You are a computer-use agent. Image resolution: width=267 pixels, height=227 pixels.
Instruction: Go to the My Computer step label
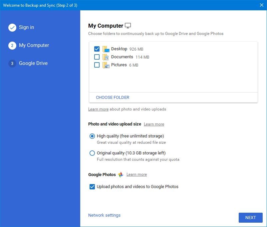click(34, 45)
